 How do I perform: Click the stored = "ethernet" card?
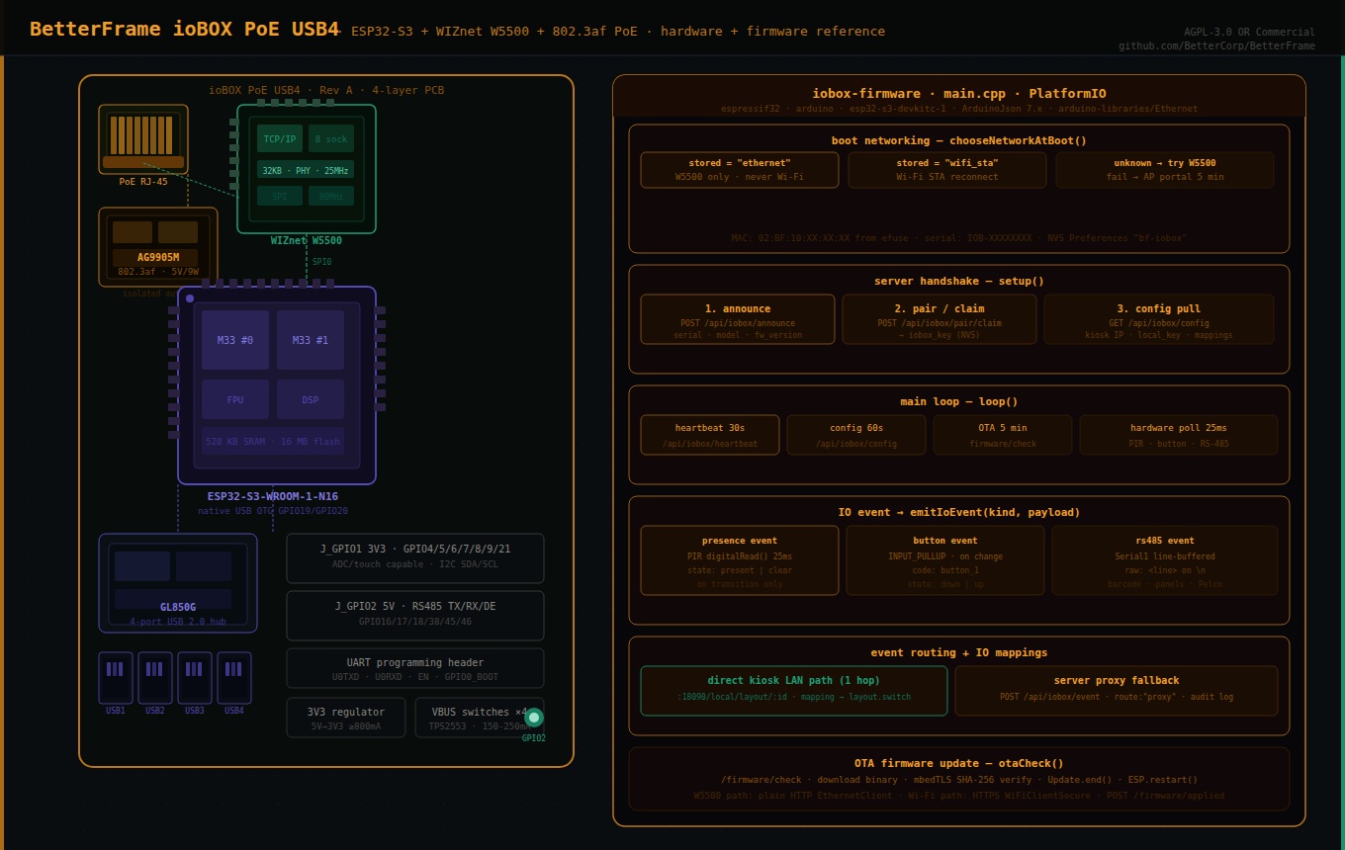click(x=740, y=170)
